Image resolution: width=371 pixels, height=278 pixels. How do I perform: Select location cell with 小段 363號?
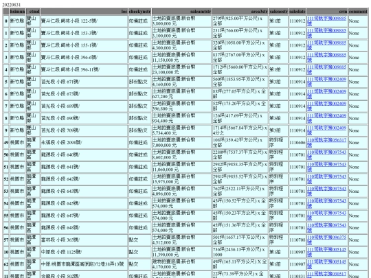(85, 240)
